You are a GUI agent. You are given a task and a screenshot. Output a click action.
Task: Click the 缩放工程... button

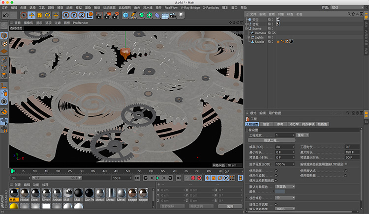272,140
